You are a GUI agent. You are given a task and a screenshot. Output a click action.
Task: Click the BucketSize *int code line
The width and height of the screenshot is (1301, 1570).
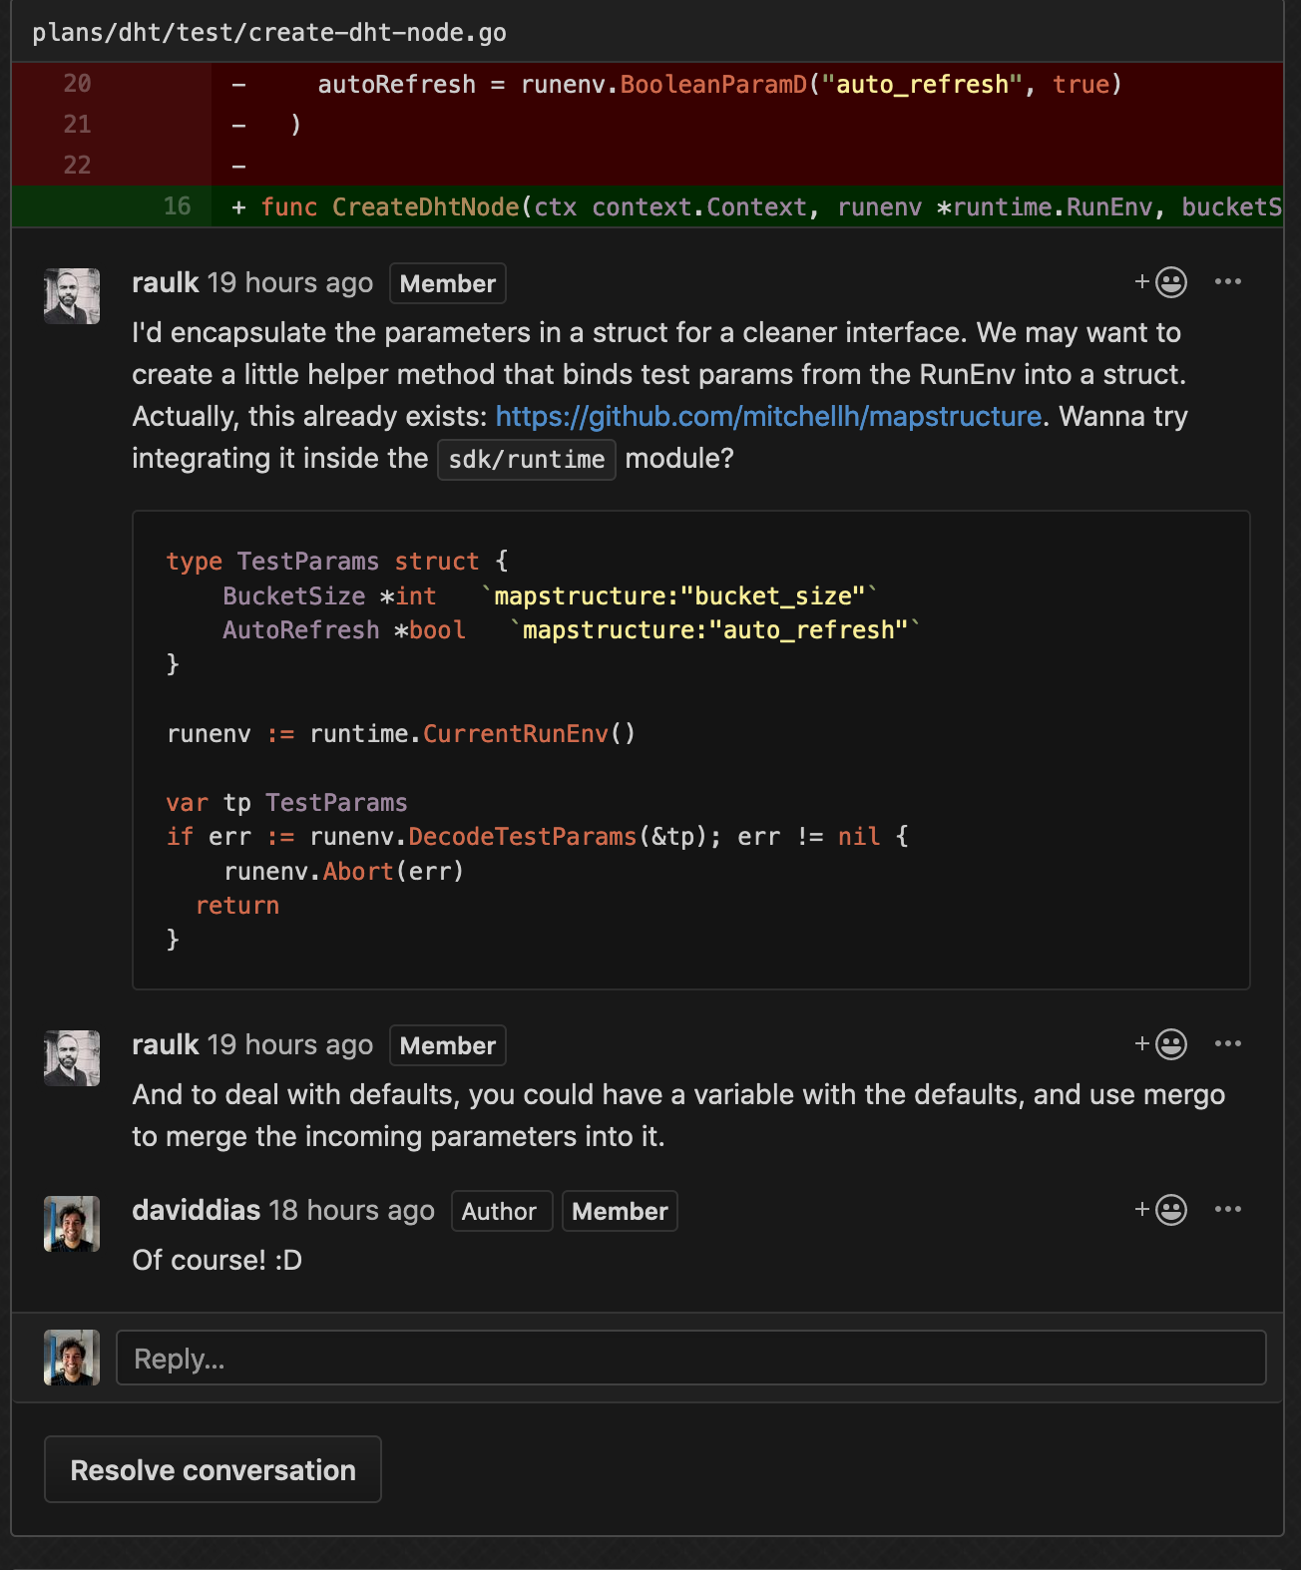[551, 596]
